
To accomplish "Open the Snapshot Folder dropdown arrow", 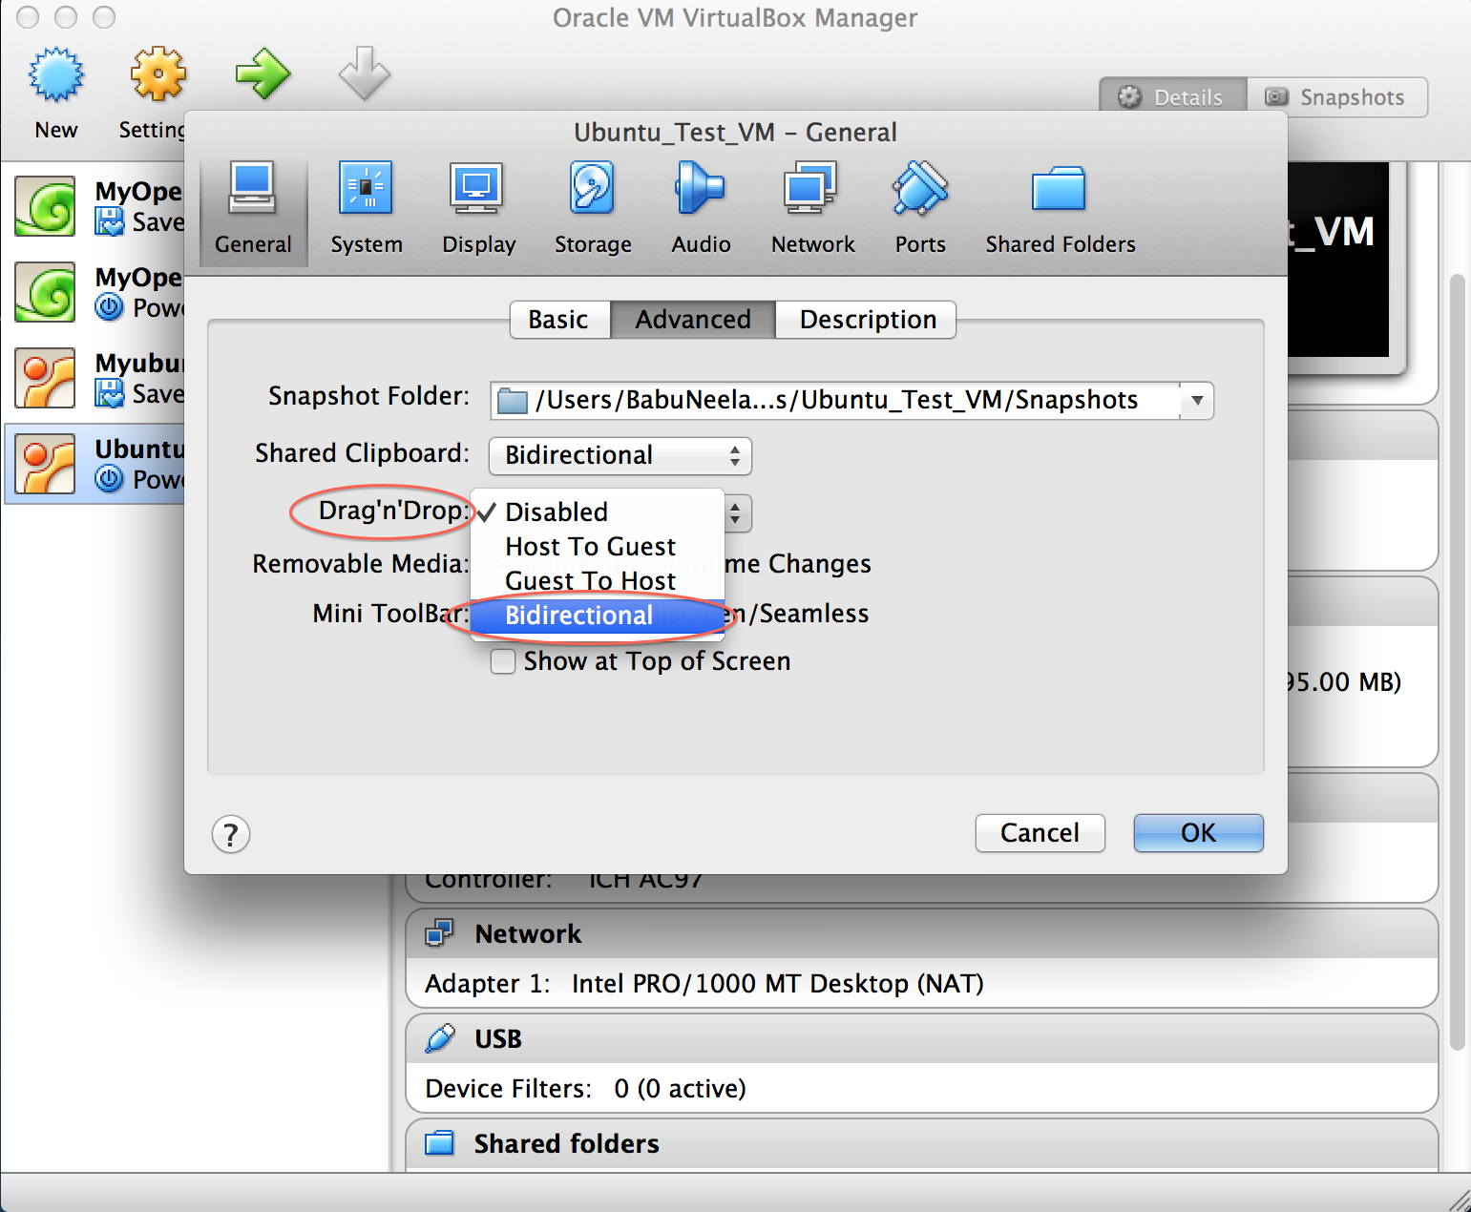I will 1195,400.
